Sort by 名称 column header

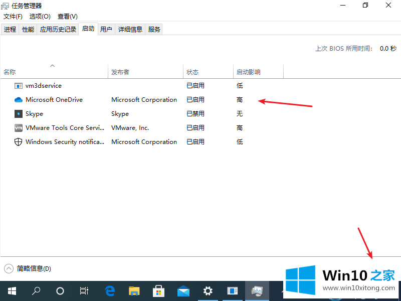pyautogui.click(x=54, y=71)
